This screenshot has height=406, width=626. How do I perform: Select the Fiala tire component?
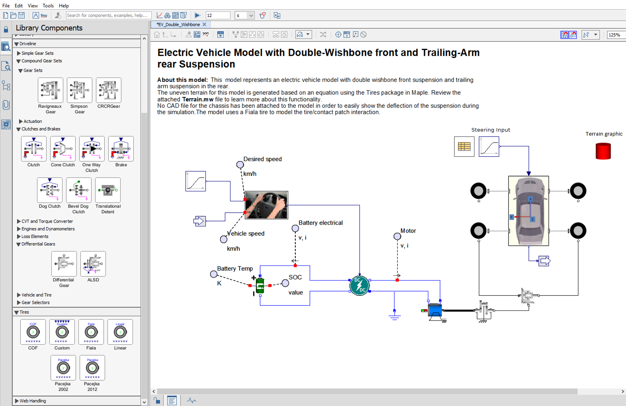(x=91, y=332)
